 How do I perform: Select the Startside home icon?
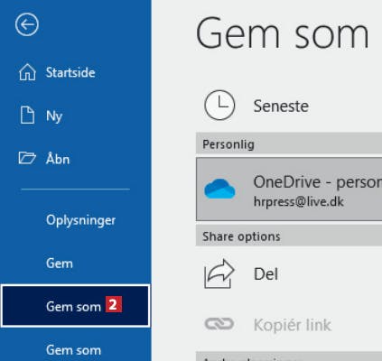27,72
